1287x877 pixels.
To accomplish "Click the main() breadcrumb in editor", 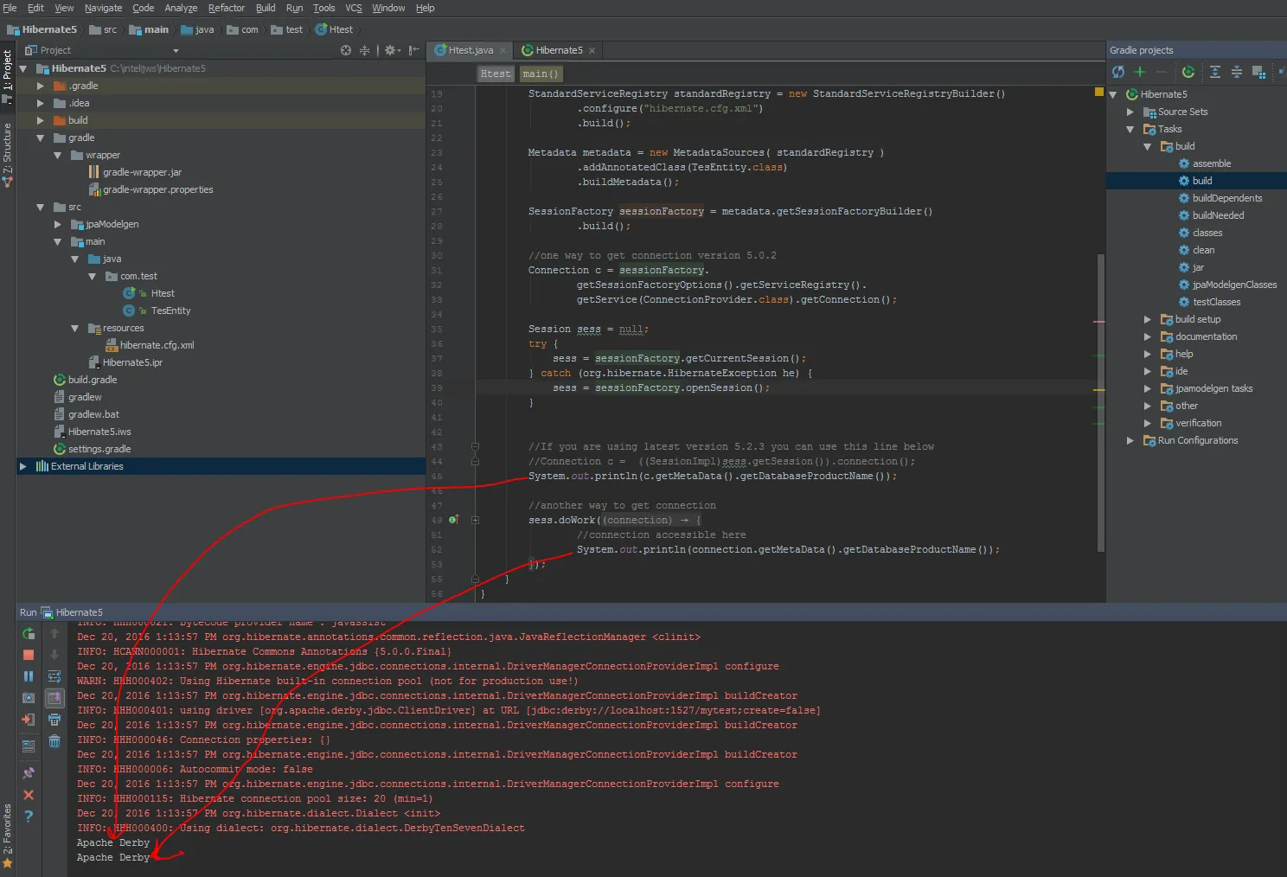I will coord(541,74).
